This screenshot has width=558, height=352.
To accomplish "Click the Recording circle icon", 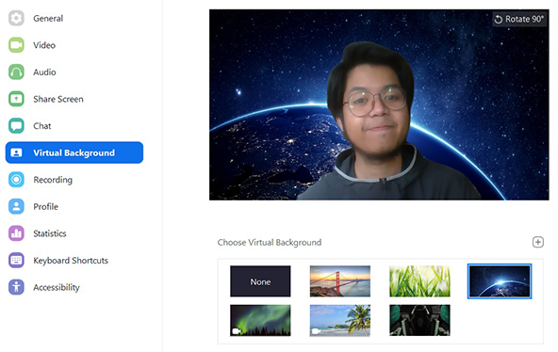I will (16, 180).
